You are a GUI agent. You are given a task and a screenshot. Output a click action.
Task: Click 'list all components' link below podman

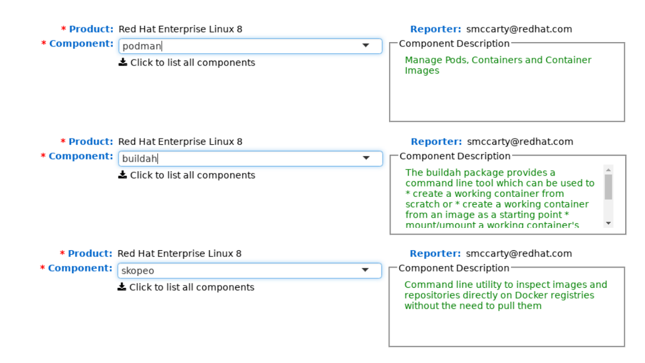(x=193, y=63)
